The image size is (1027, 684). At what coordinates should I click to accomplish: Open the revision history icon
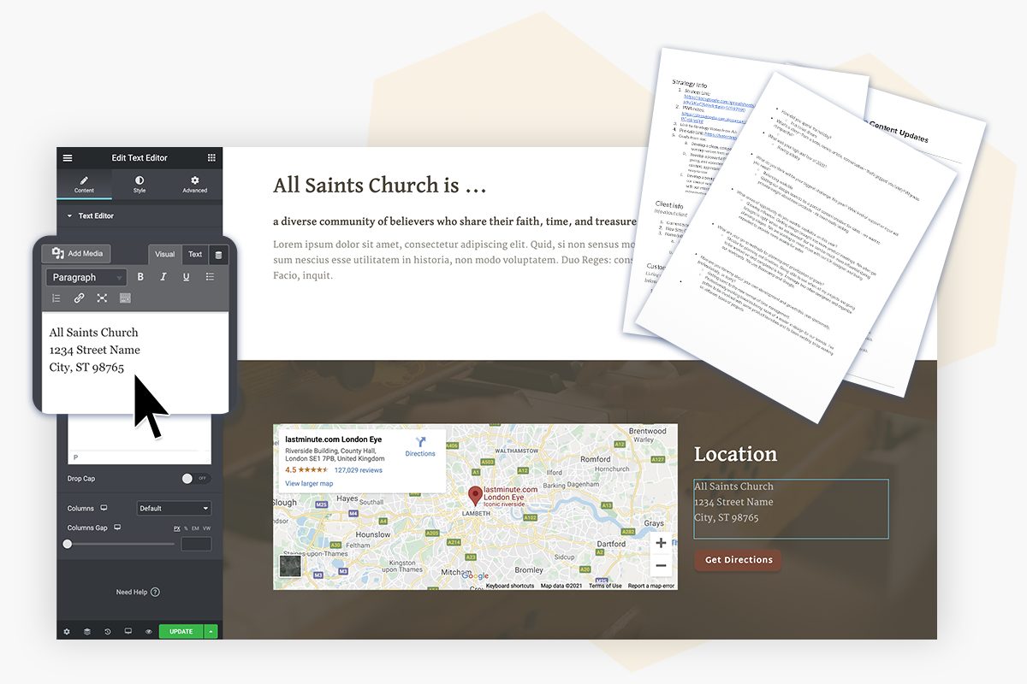point(108,632)
